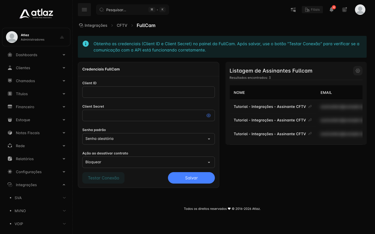Viewport: 375px width, 234px height.
Task: Expand the Clientes menu chevron
Action: click(x=64, y=68)
